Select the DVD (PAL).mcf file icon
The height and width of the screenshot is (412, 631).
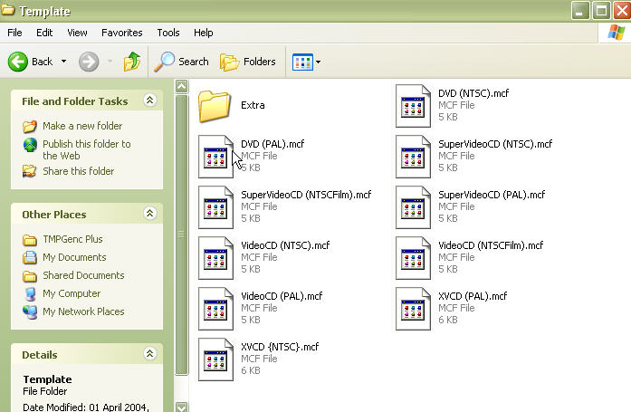216,157
